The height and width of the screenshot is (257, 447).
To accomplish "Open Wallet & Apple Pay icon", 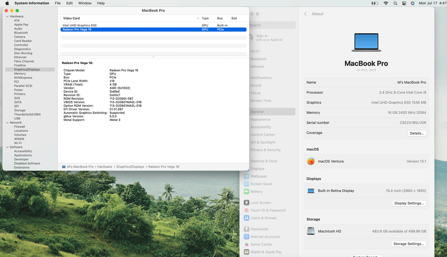I will point(247,252).
